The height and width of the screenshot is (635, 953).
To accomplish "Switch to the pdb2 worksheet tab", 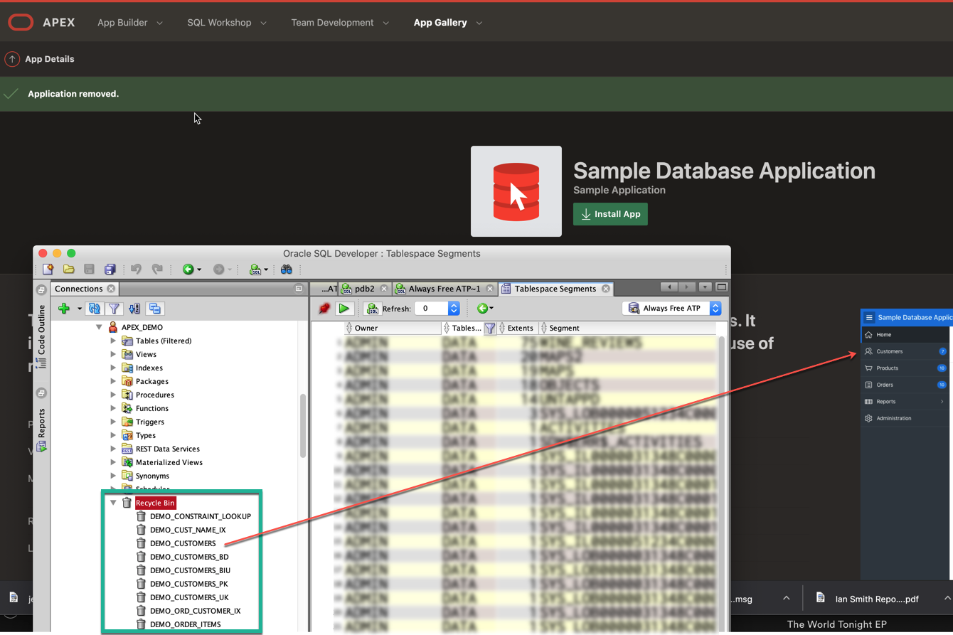I will pyautogui.click(x=364, y=289).
